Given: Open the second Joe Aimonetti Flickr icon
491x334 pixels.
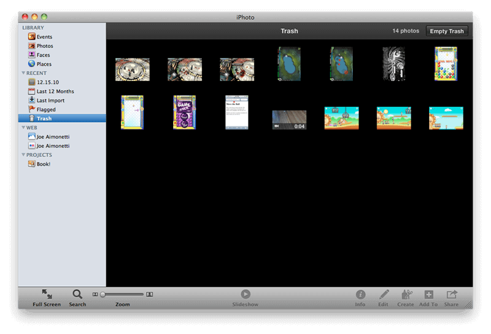Looking at the screenshot, I should (32, 146).
